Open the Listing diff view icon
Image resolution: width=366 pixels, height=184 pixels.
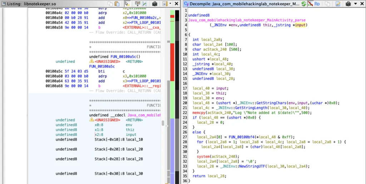pyautogui.click(x=144, y=4)
